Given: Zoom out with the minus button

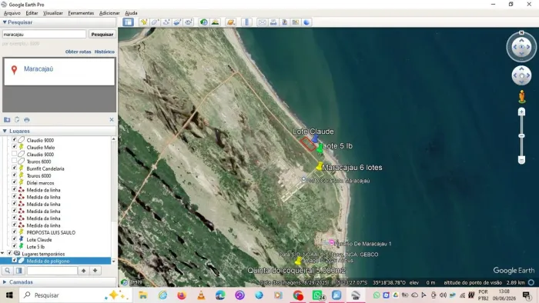Looking at the screenshot, I should (521, 160).
